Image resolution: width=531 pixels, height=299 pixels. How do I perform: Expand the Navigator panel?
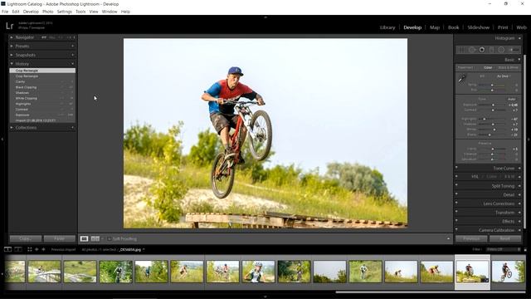(x=12, y=37)
